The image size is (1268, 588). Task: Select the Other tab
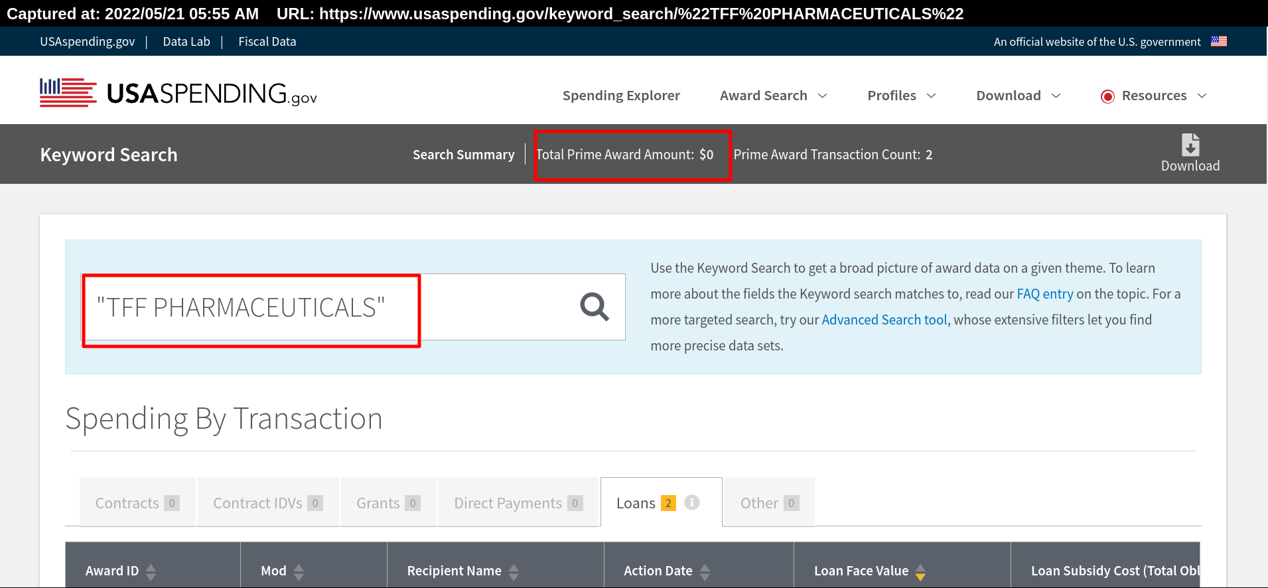(x=769, y=502)
